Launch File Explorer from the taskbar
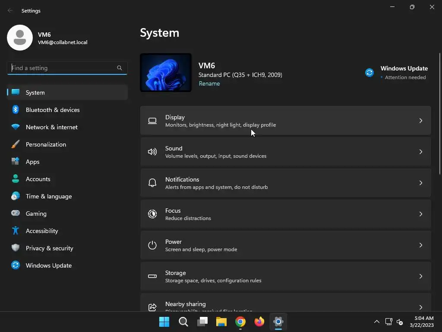Image resolution: width=442 pixels, height=332 pixels. pos(221,322)
